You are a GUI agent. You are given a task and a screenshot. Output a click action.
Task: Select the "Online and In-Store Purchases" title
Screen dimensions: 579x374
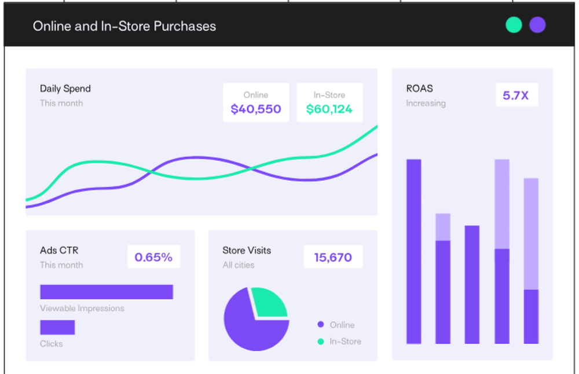124,26
